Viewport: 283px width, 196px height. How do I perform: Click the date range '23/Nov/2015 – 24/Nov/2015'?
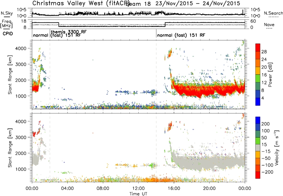[198, 4]
